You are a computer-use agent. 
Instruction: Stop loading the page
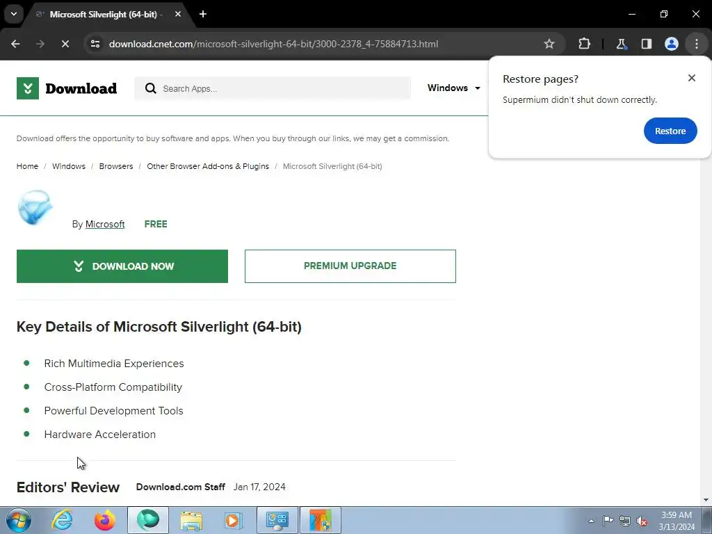pyautogui.click(x=65, y=44)
